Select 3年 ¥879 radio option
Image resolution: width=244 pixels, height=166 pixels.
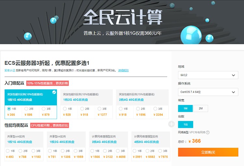point(44,109)
